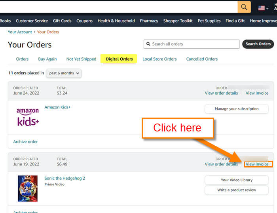Click the orange search magnifier button
The image size is (277, 213).
click(x=244, y=7)
